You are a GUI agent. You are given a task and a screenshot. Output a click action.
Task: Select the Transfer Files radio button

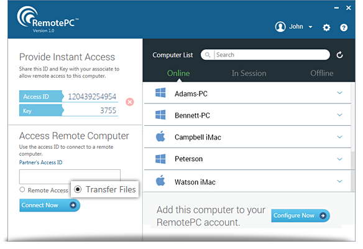(x=78, y=189)
